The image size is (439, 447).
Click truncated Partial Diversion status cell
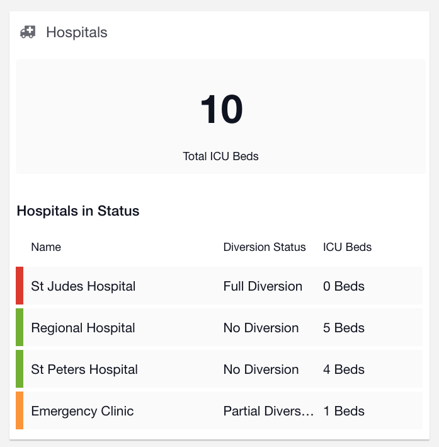[x=268, y=411]
